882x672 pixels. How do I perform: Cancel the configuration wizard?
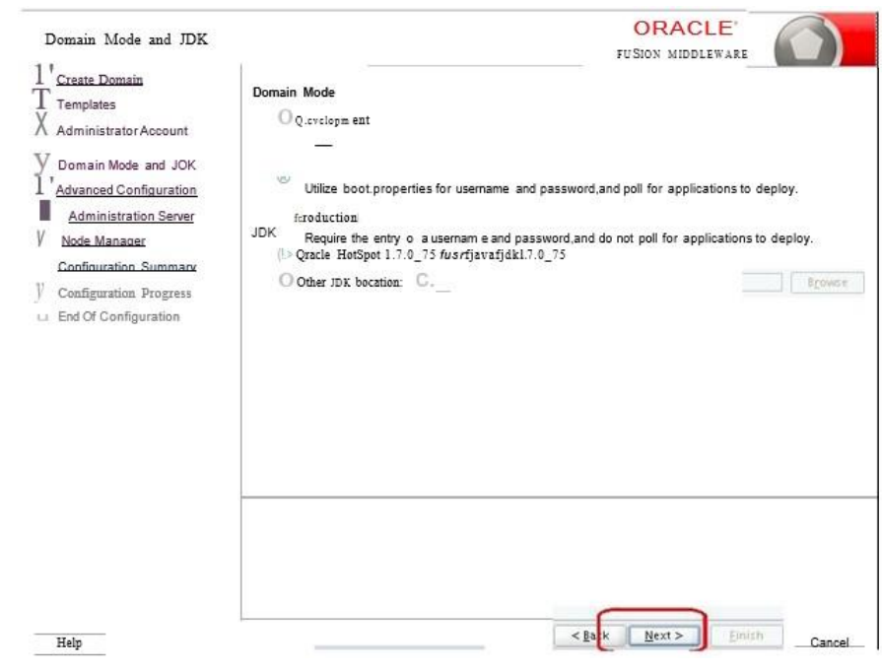coord(829,641)
